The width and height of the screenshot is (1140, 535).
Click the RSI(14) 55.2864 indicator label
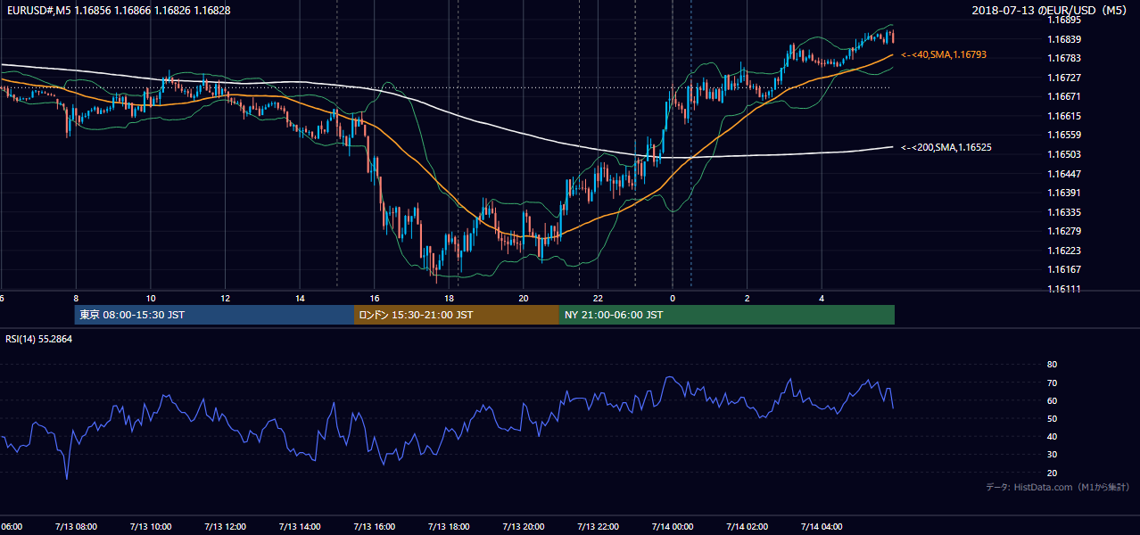click(x=39, y=339)
